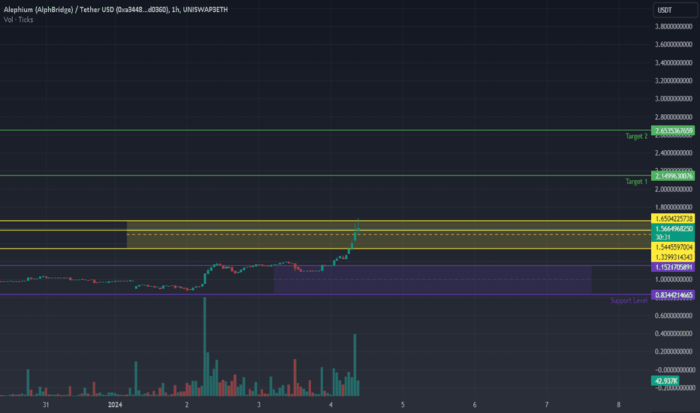
Task: Click the 1.5445597004 yellow price label
Action: pyautogui.click(x=673, y=247)
